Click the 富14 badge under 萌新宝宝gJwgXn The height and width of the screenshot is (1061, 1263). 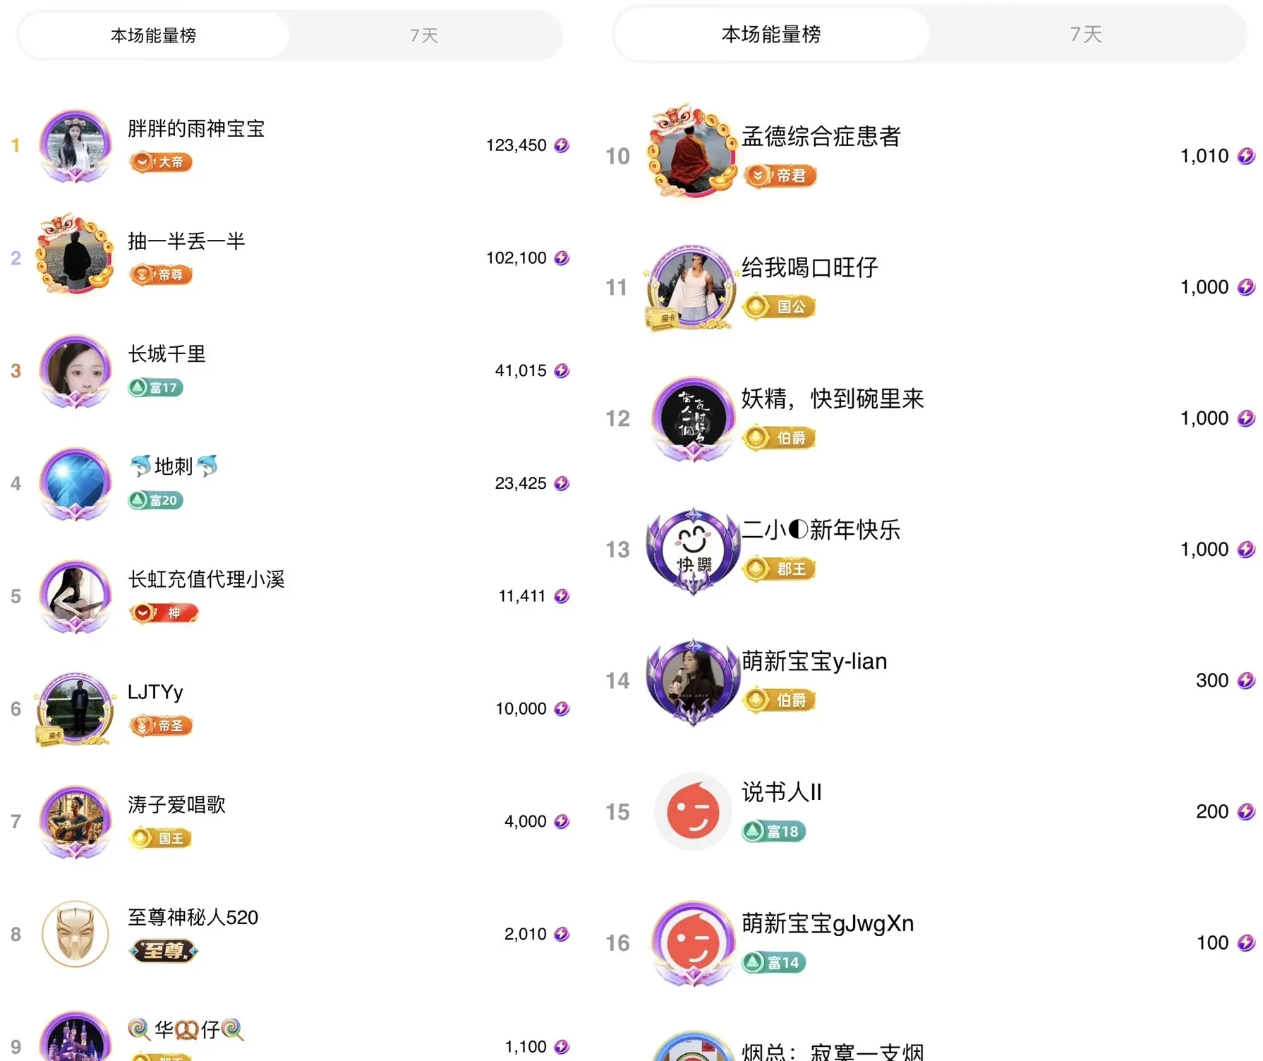coord(773,963)
